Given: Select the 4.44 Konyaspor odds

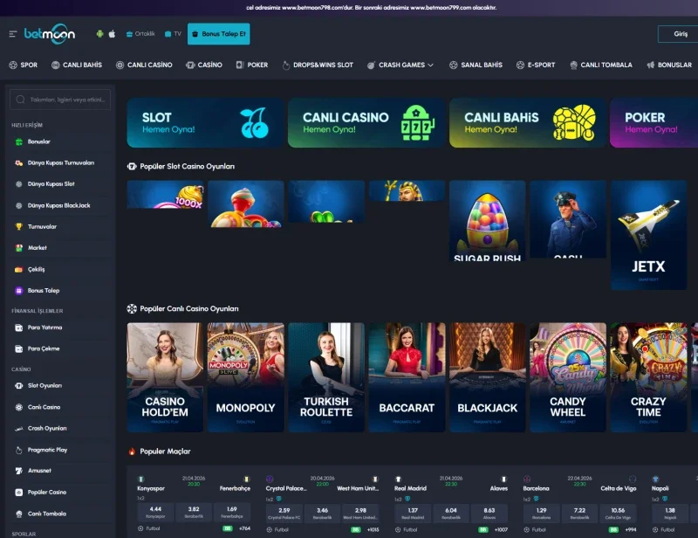Looking at the screenshot, I should click(155, 512).
